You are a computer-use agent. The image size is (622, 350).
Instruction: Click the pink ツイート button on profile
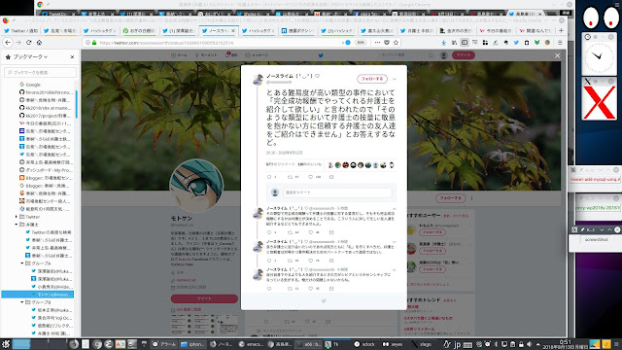[204, 298]
